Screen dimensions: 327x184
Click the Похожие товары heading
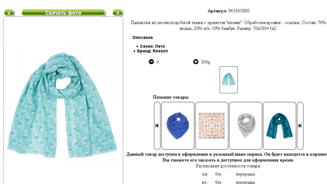171,97
